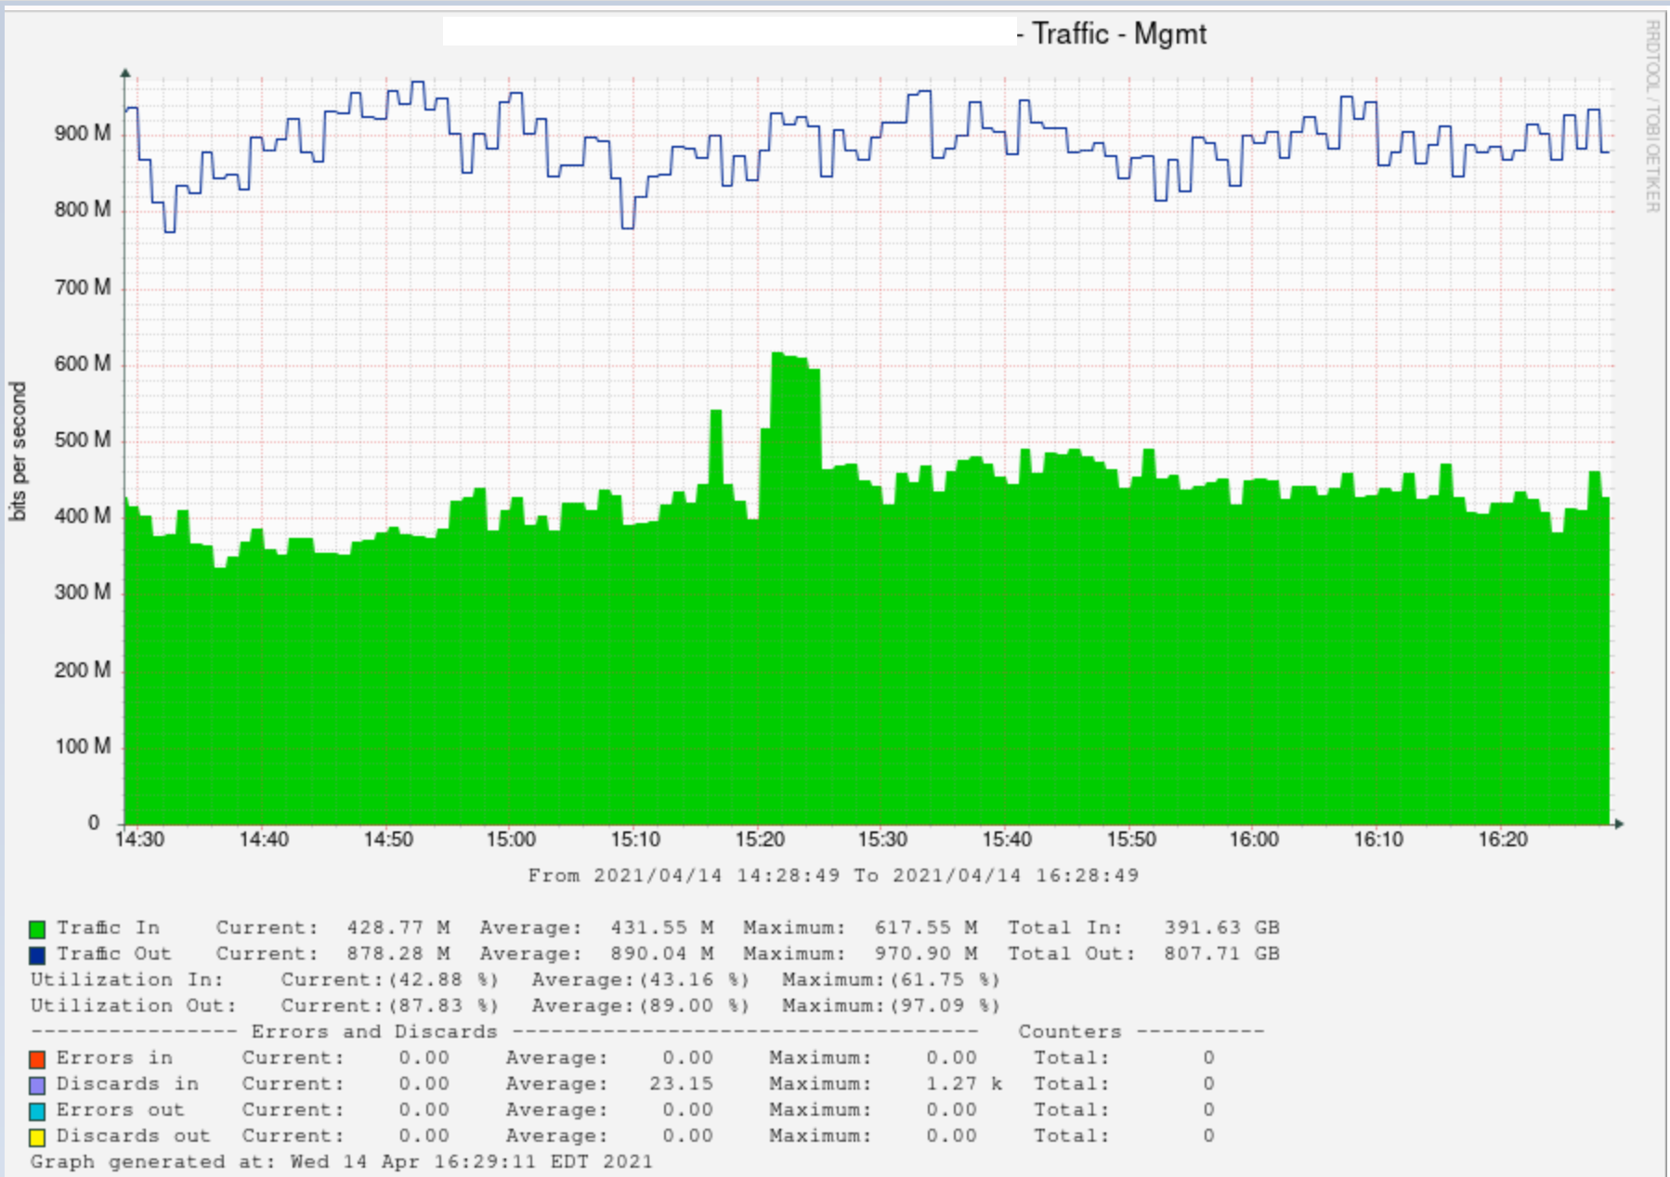Click the red Errors in legend icon
1670x1177 pixels.
point(37,1057)
